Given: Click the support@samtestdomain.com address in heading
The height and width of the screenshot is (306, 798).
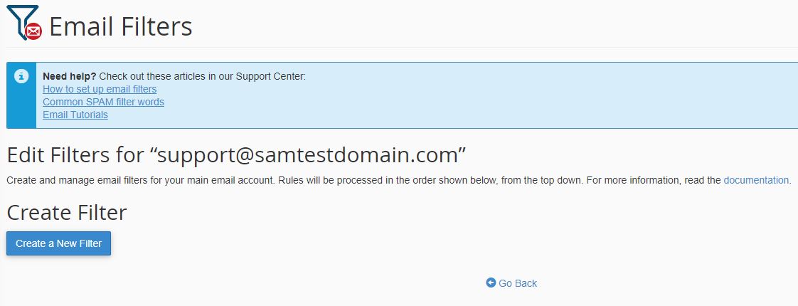Looking at the screenshot, I should [312, 154].
